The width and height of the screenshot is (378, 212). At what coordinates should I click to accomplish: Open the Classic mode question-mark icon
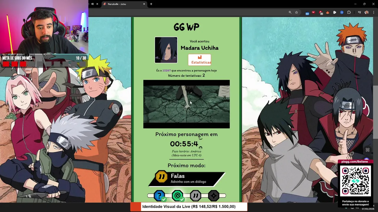coord(159,196)
